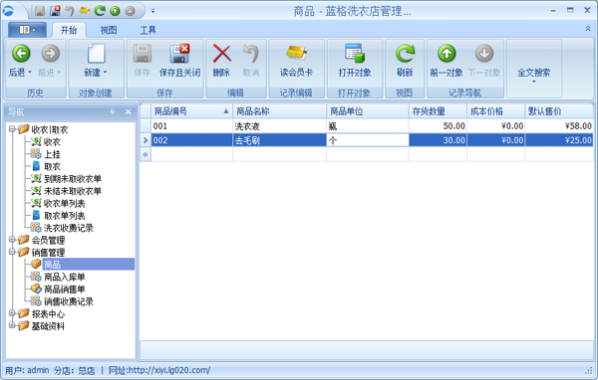Open the blue application menu button
The height and width of the screenshot is (380, 598).
click(x=27, y=30)
